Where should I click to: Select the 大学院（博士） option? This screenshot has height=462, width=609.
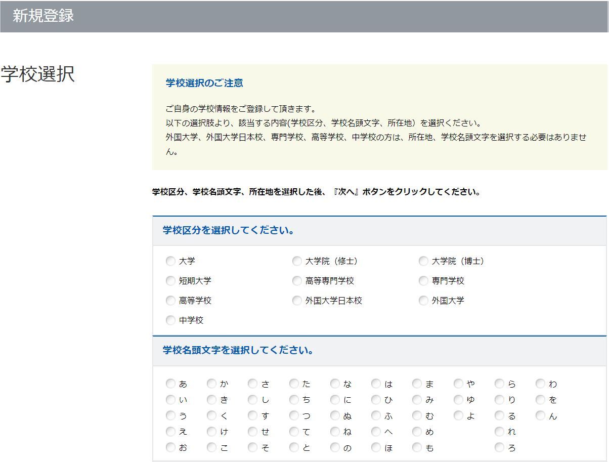coord(423,261)
